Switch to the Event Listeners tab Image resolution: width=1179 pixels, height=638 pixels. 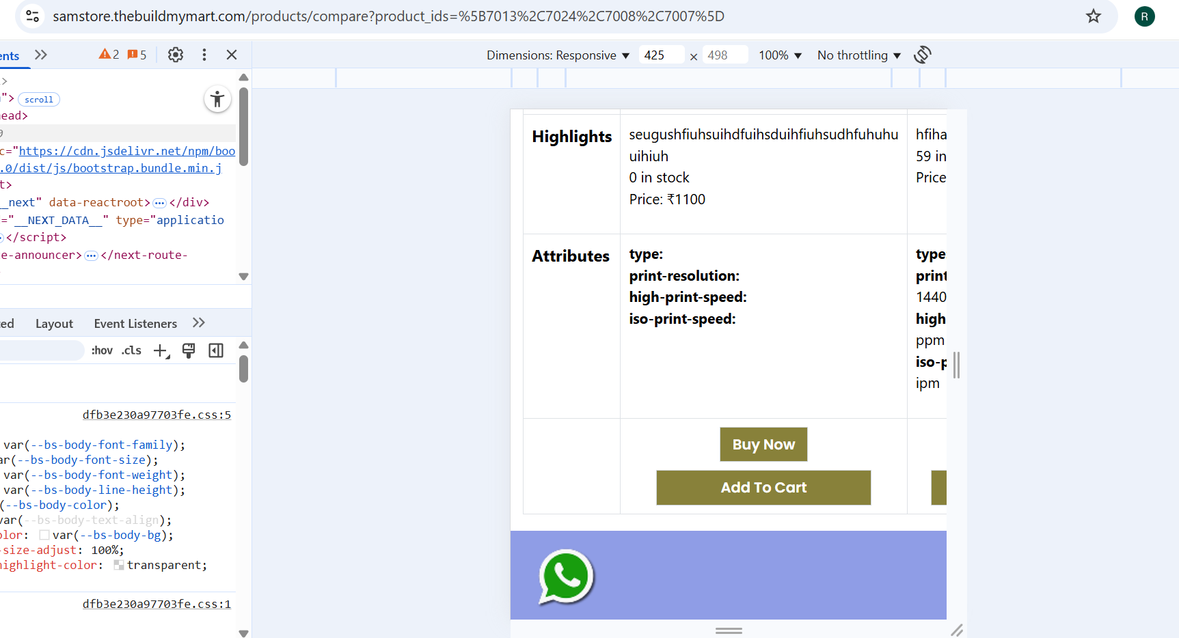[135, 324]
